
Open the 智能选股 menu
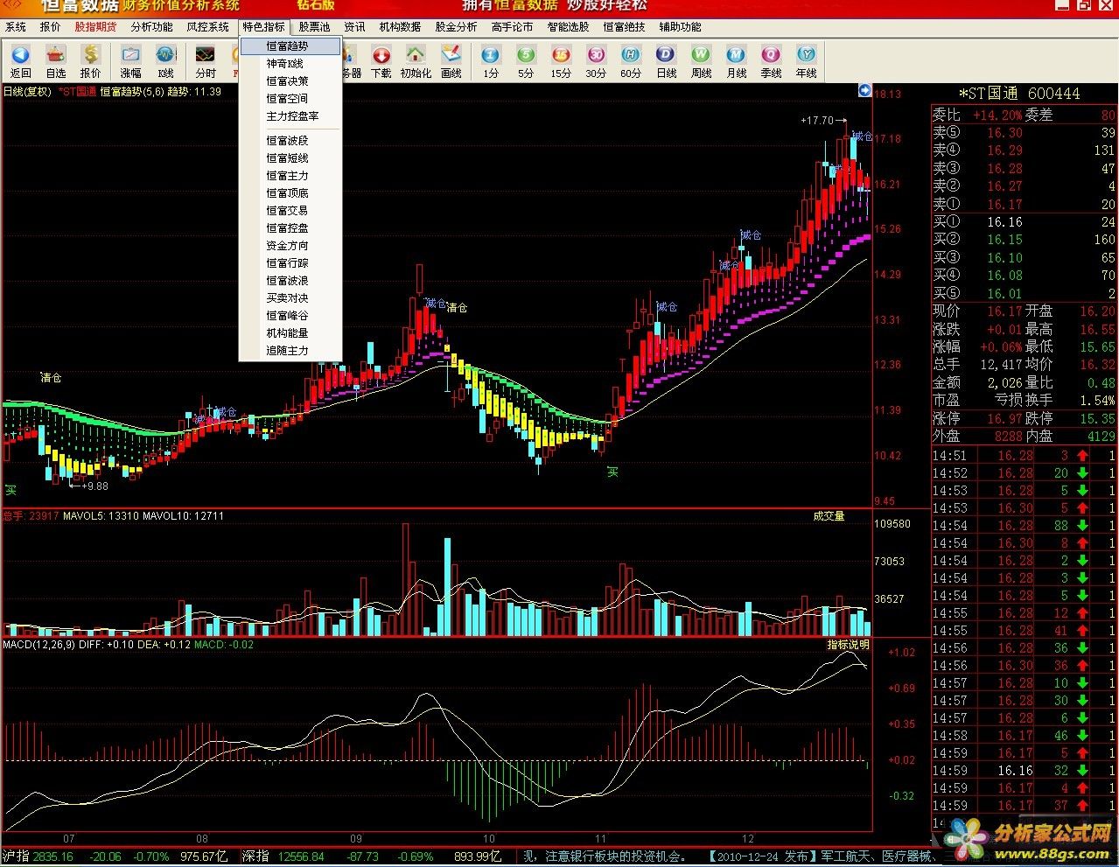(x=568, y=27)
